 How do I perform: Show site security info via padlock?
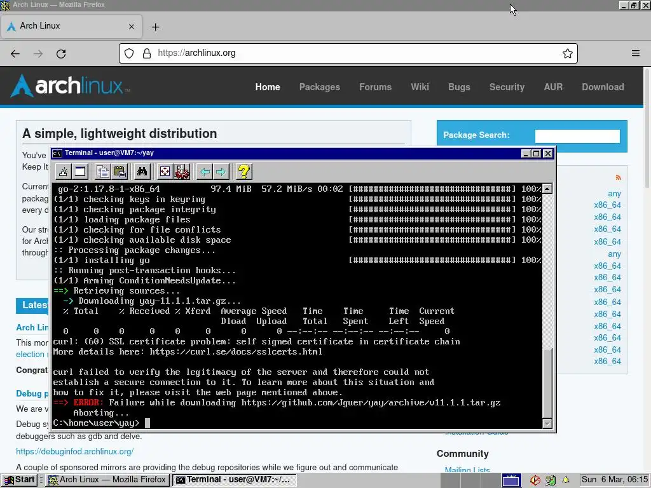point(147,53)
